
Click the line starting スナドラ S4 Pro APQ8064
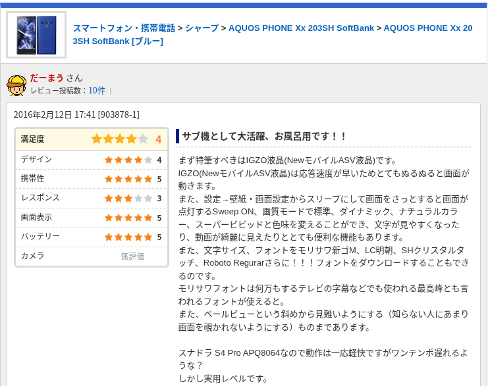[323, 353]
